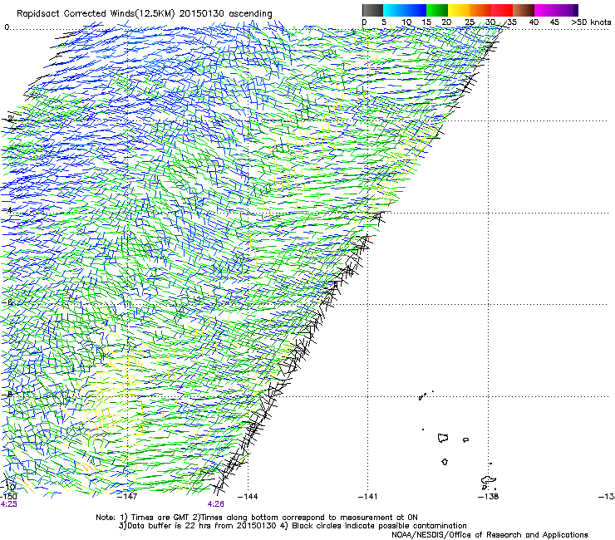Screen dimensions: 615x540
Task: Click the '-150' longitude axis label
Action: pyautogui.click(x=8, y=496)
